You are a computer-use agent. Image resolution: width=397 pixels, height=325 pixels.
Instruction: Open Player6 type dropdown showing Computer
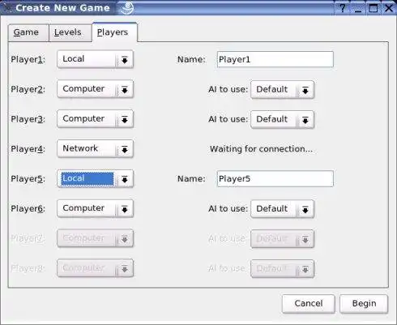coord(95,208)
